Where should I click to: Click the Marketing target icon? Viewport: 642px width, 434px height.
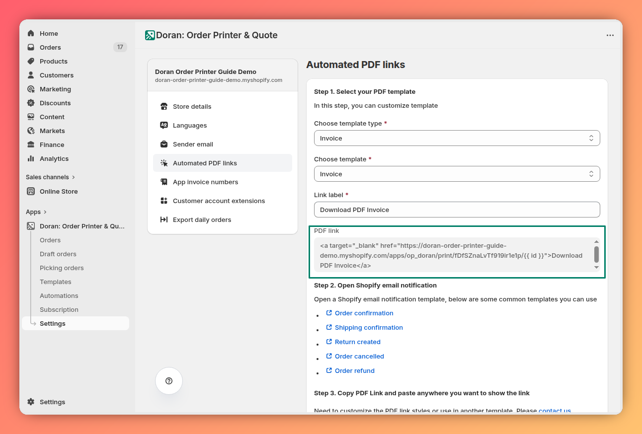[x=31, y=89]
